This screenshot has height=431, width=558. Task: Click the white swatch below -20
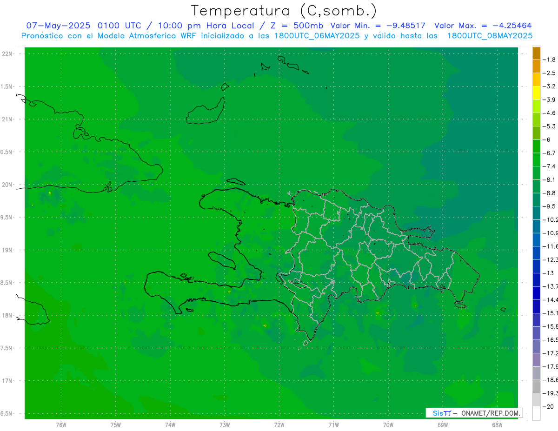point(536,413)
